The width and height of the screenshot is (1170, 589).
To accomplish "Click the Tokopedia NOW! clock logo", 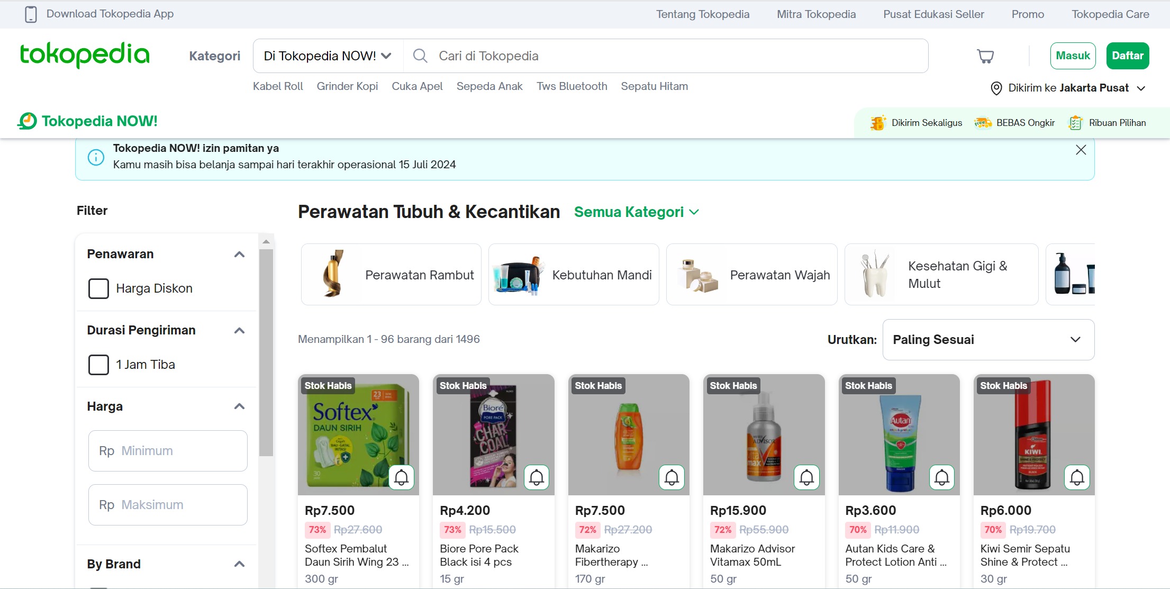I will (x=28, y=121).
